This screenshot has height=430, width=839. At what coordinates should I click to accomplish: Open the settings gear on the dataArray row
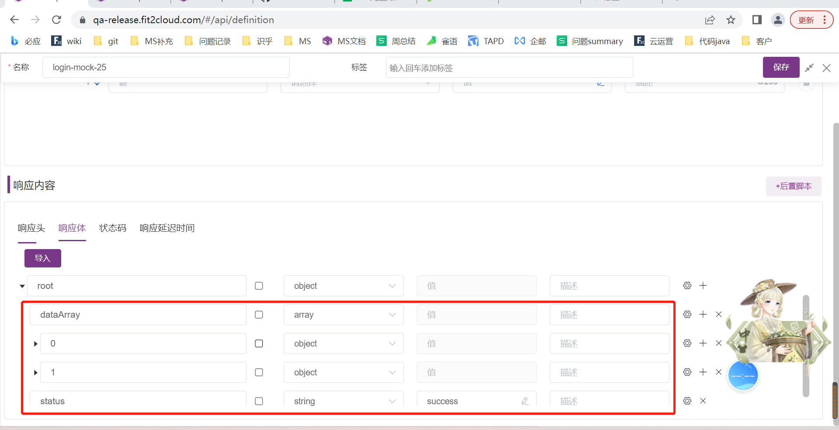click(x=687, y=314)
